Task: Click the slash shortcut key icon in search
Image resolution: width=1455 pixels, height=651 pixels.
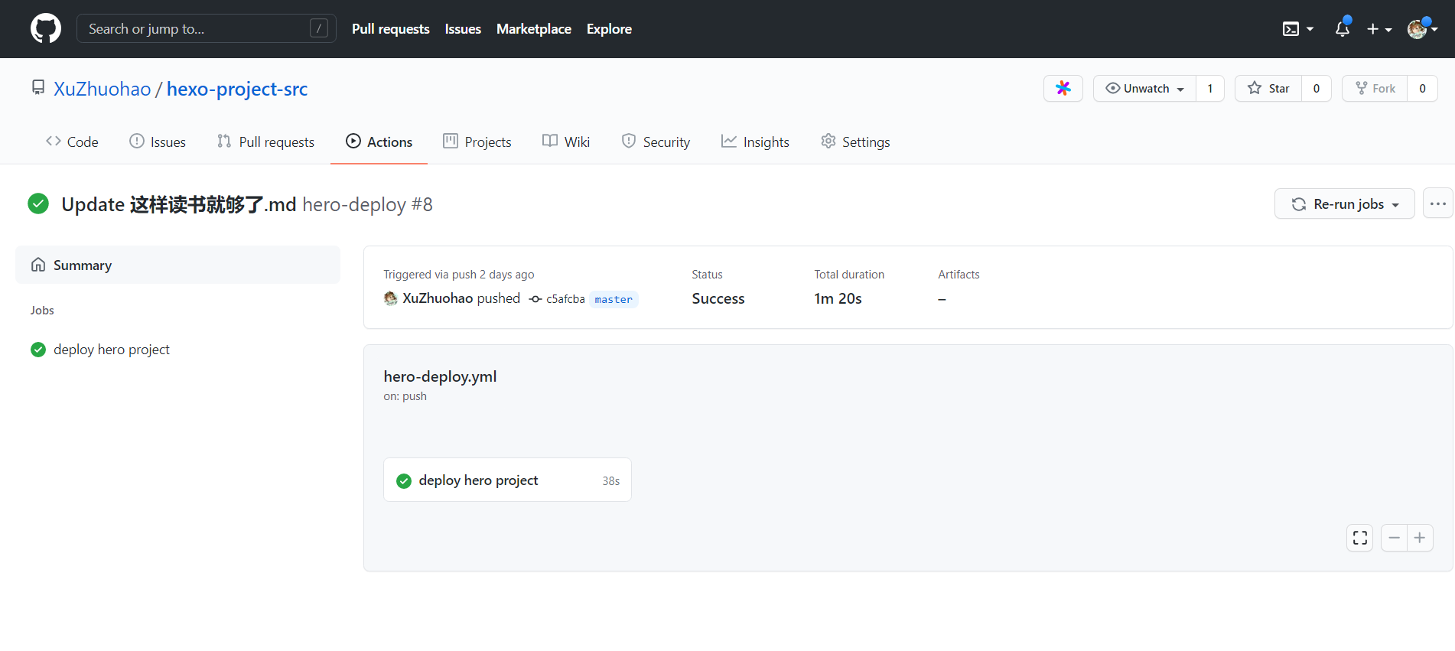Action: [319, 29]
